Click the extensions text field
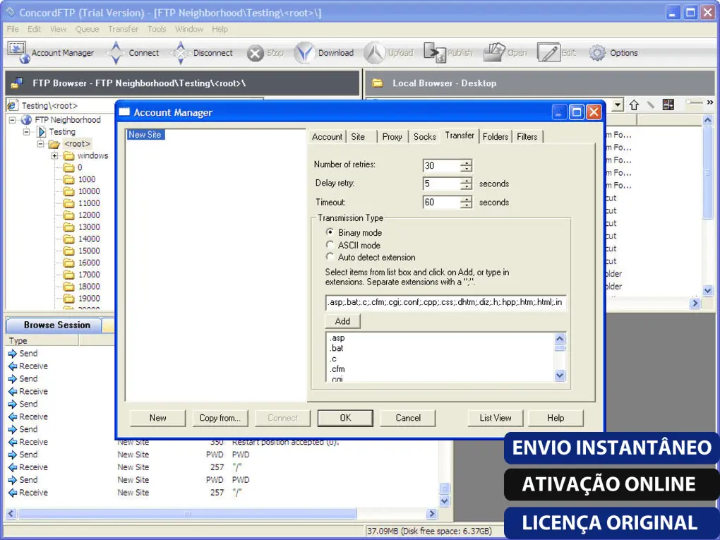The width and height of the screenshot is (720, 540). pyautogui.click(x=445, y=302)
